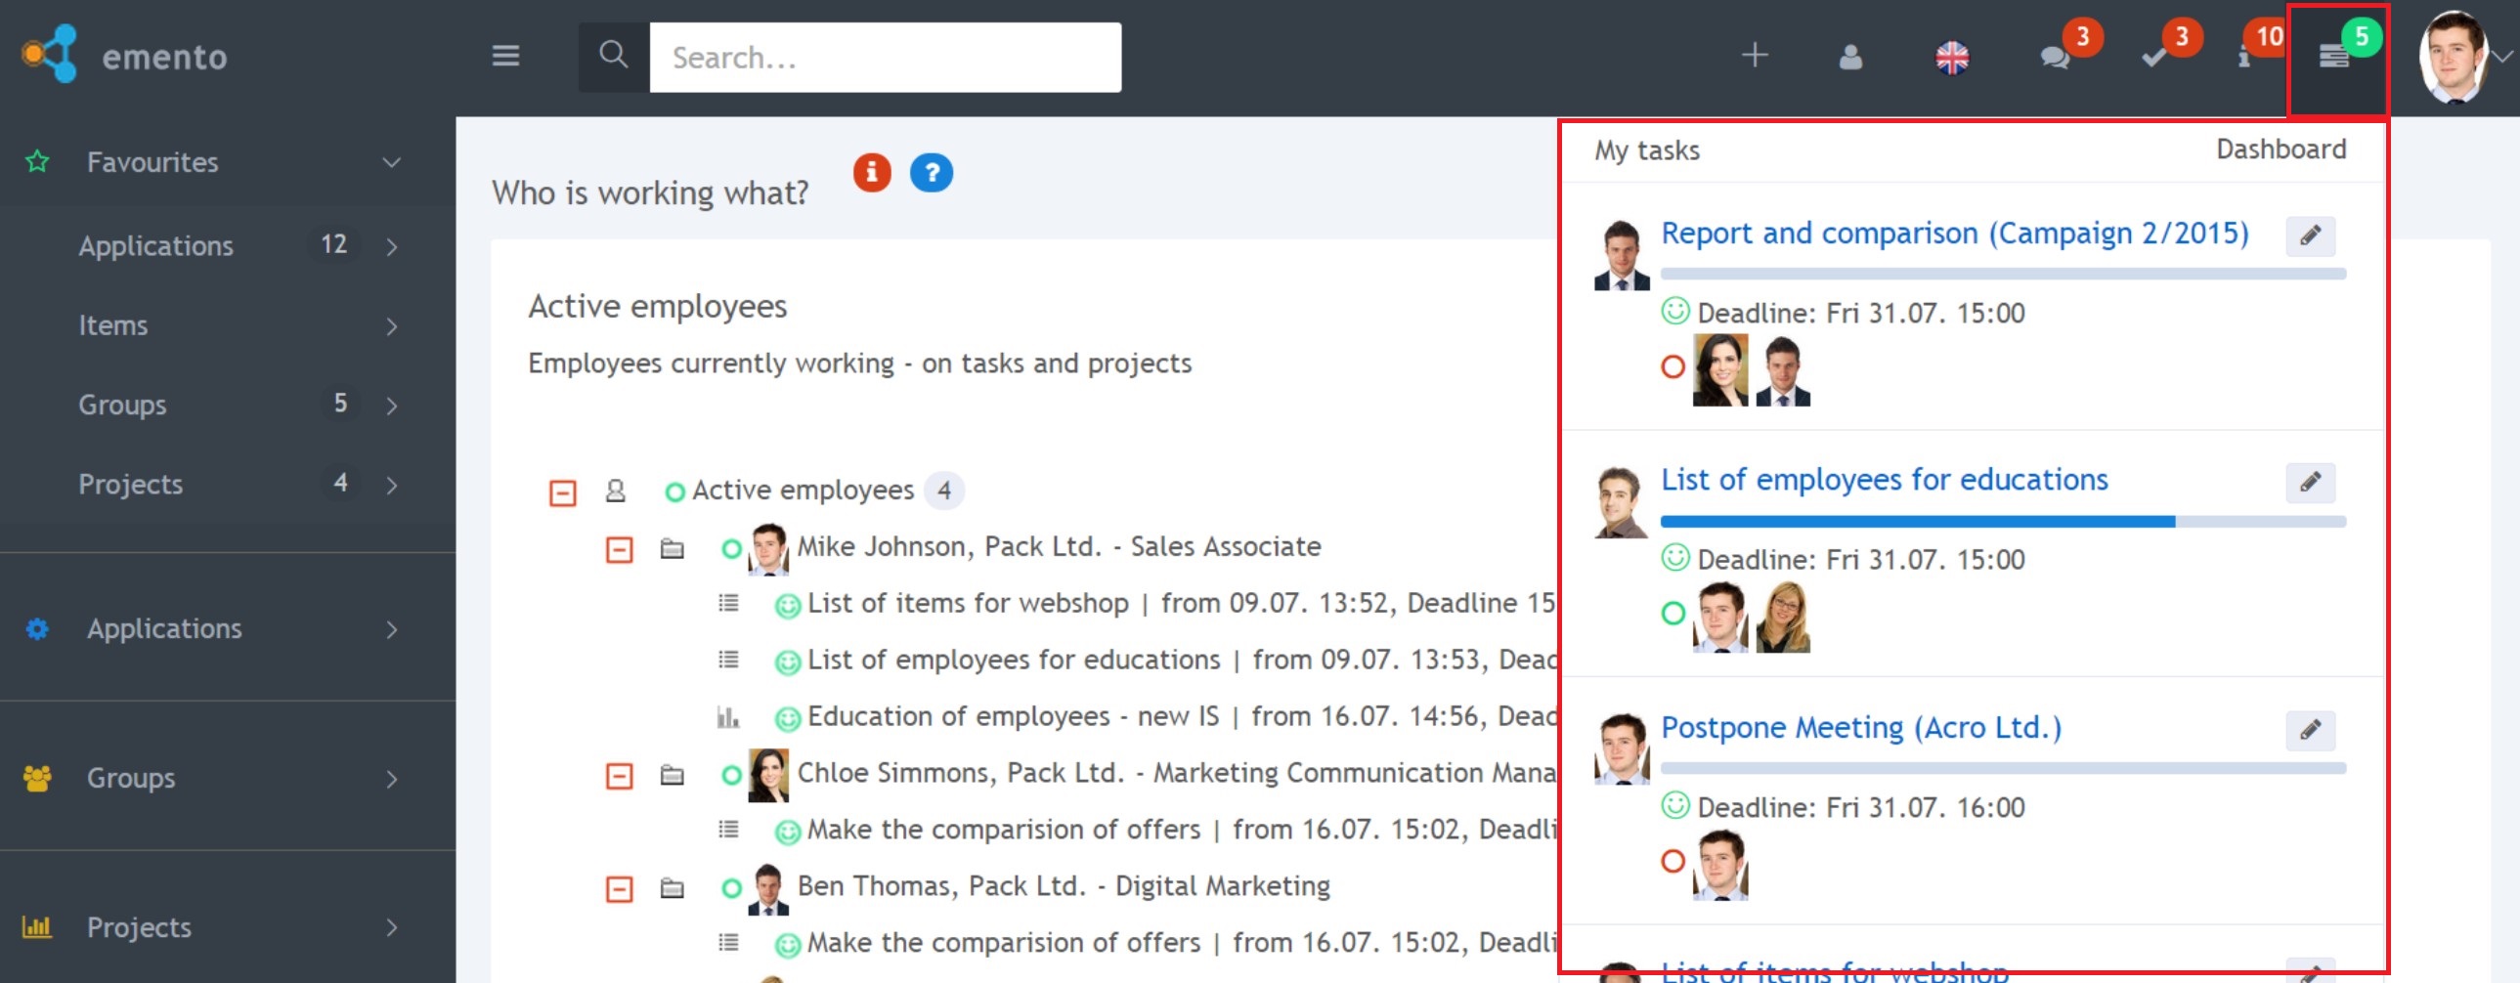The image size is (2520, 983).
Task: Click folder icon beside Chloe Simmons
Action: pyautogui.click(x=673, y=775)
